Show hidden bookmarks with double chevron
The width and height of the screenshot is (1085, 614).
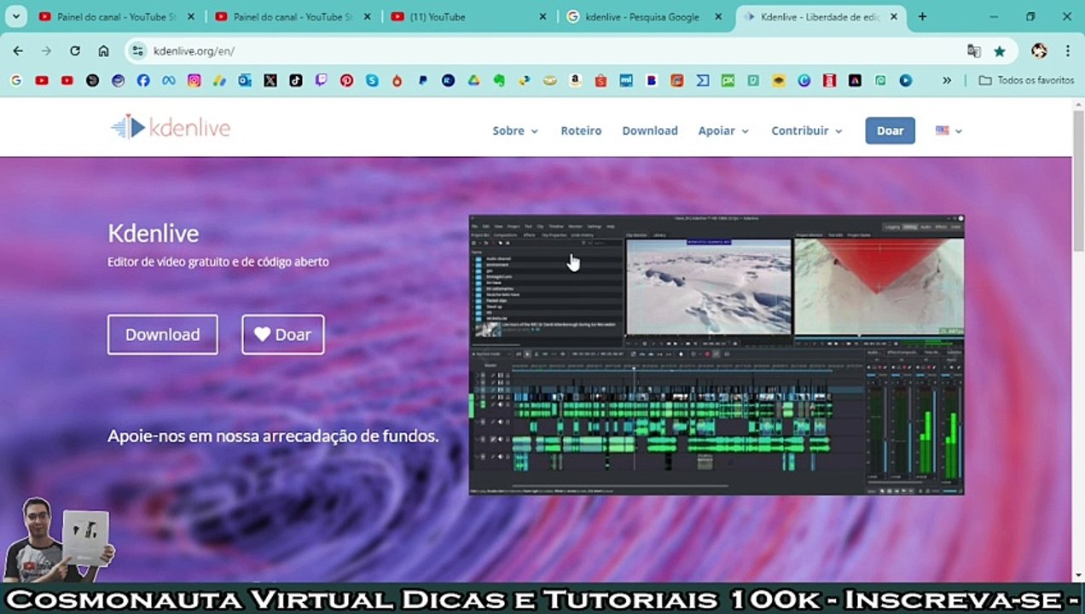(947, 80)
